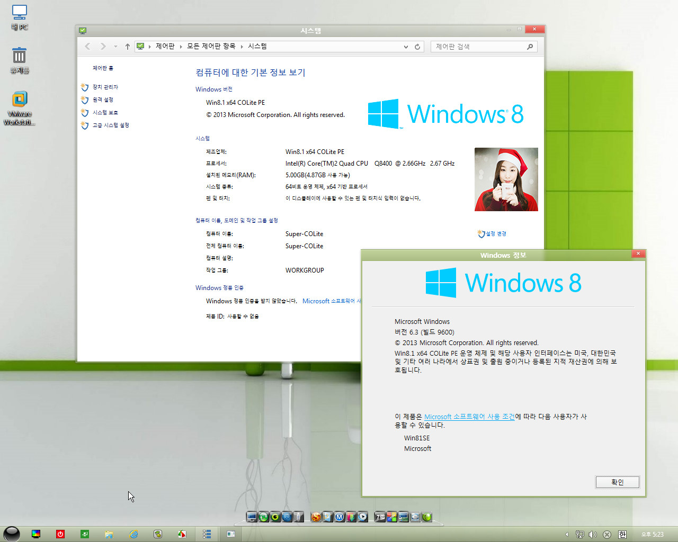Open Microsoft 소프트웨어 license link in System window

click(332, 301)
